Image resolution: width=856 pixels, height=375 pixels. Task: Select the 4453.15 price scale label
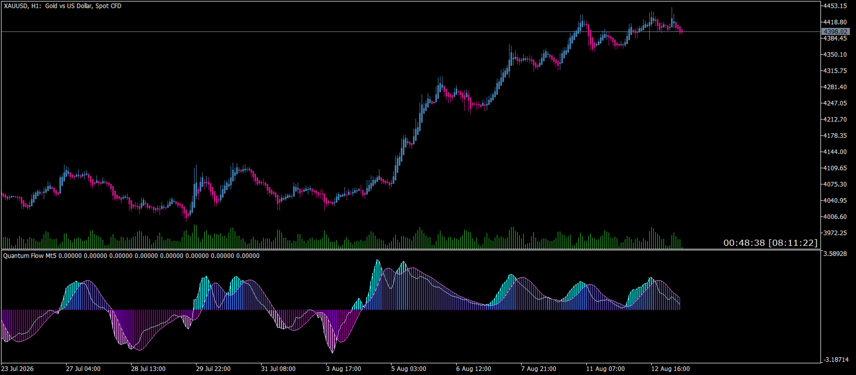pyautogui.click(x=836, y=6)
